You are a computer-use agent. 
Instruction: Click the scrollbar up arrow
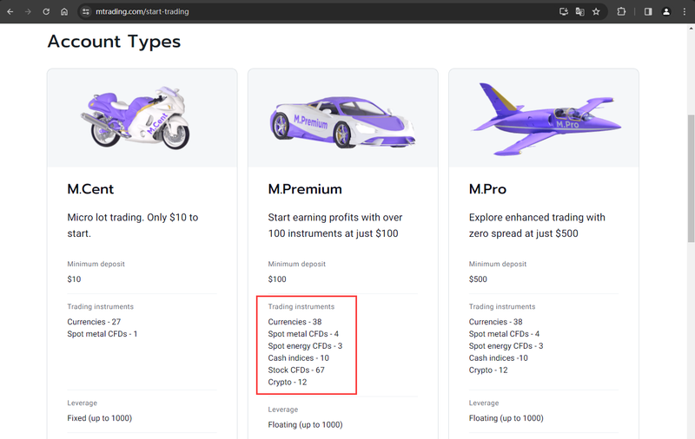click(x=691, y=29)
